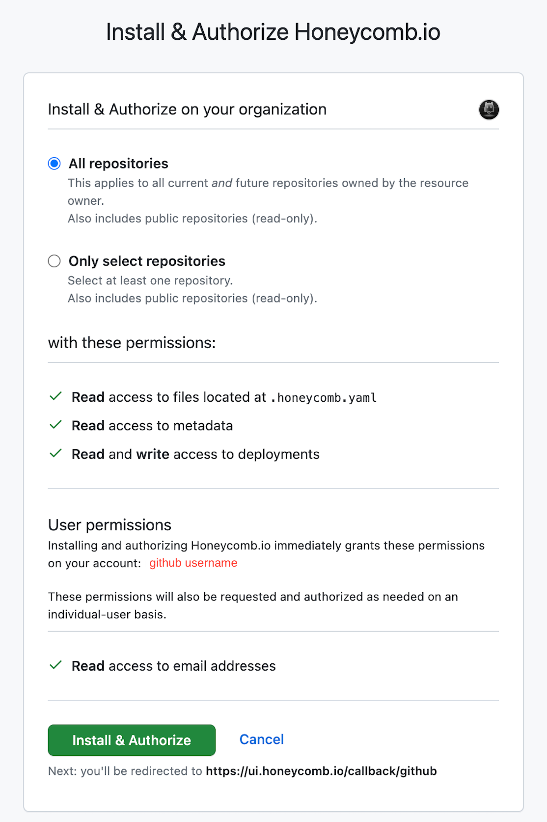This screenshot has height=822, width=547.
Task: Click the github username link
Action: pos(193,563)
